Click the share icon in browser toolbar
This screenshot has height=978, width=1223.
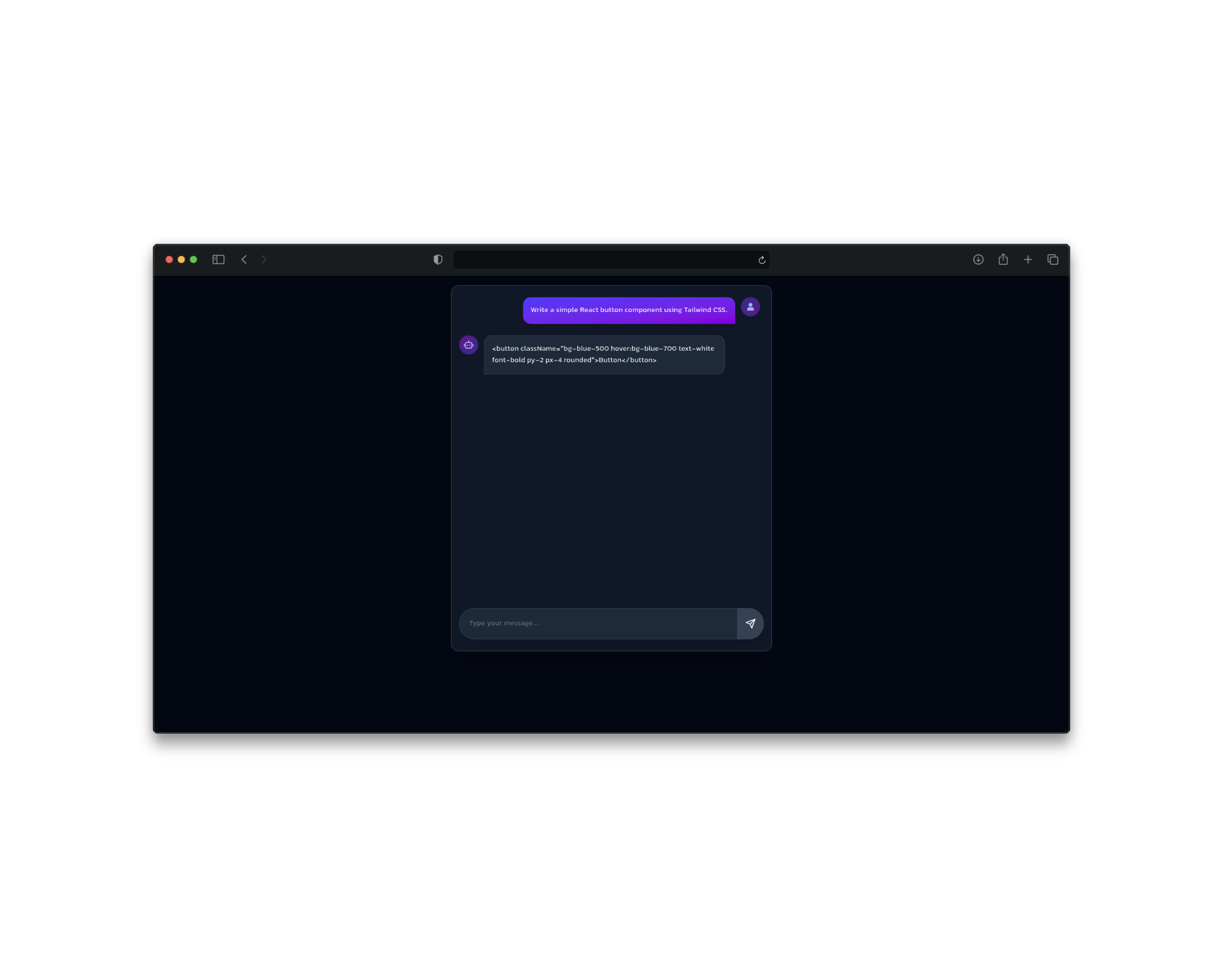1003,259
